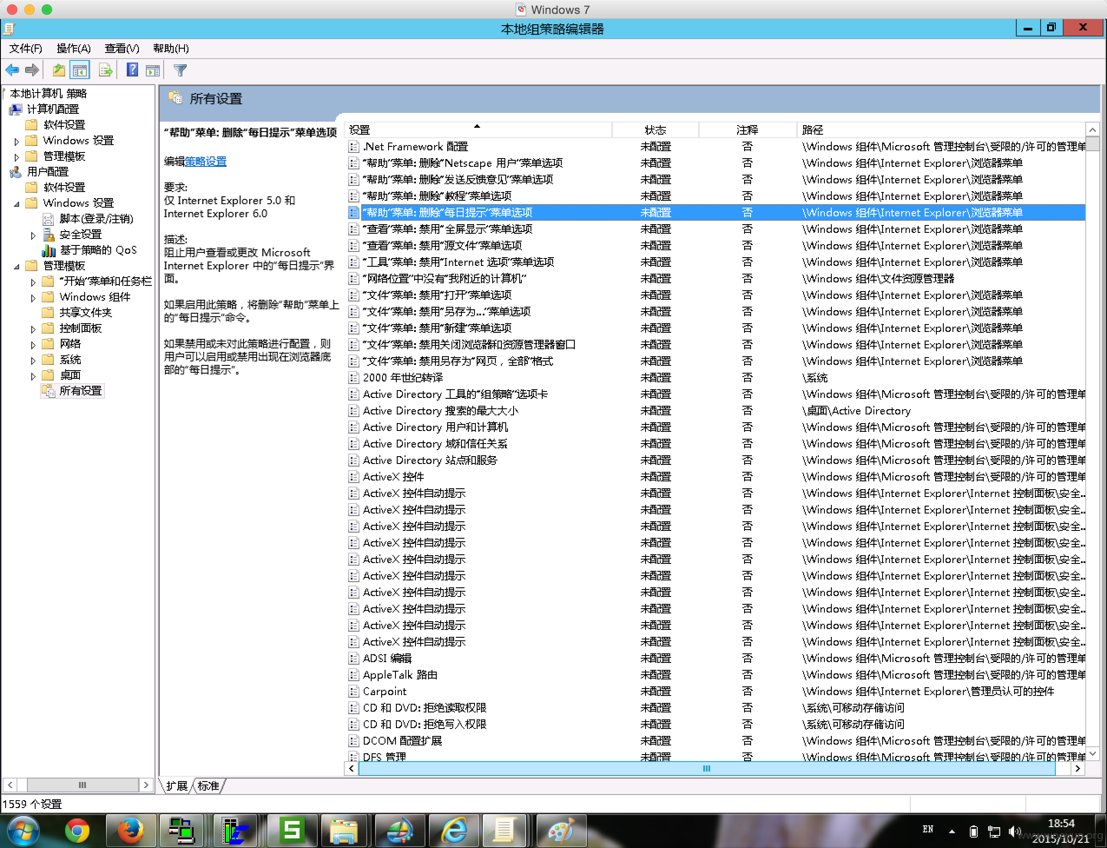
Task: Select the DCOM 配置扩展 setting row
Action: tap(716, 741)
